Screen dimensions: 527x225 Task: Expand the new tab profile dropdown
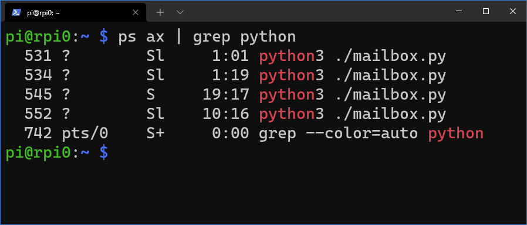click(x=180, y=12)
